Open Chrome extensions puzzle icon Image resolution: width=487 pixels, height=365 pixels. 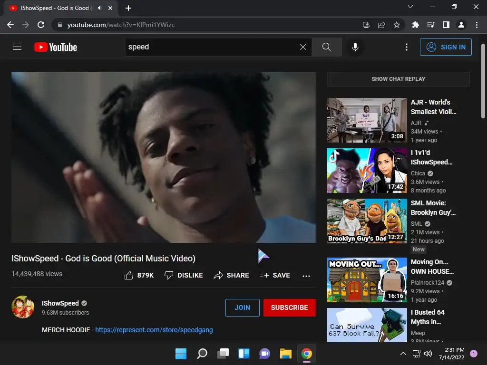click(x=415, y=25)
